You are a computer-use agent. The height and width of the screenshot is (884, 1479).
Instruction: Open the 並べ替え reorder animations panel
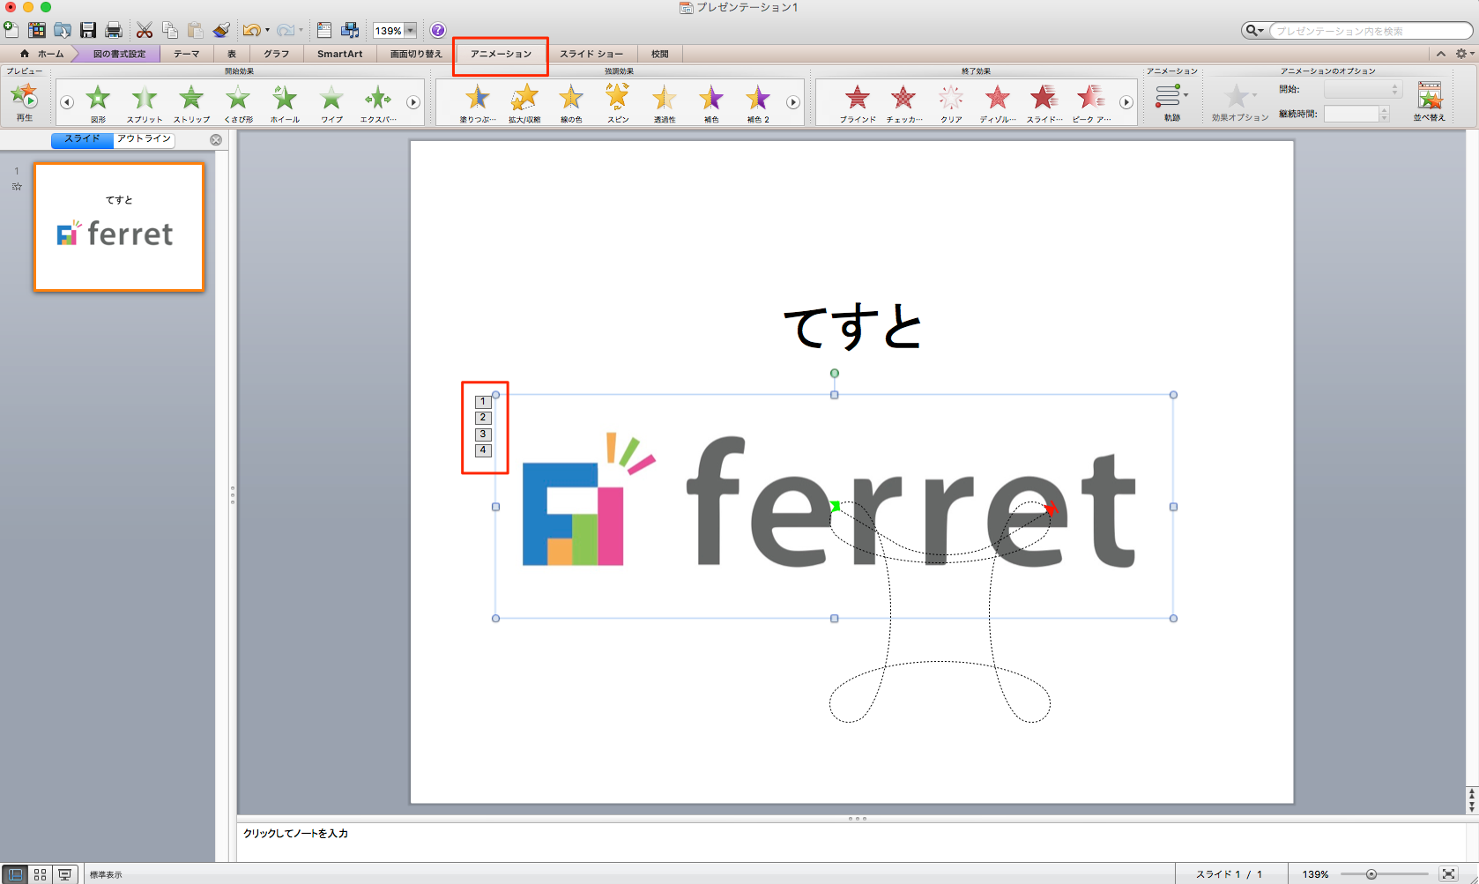click(x=1429, y=101)
